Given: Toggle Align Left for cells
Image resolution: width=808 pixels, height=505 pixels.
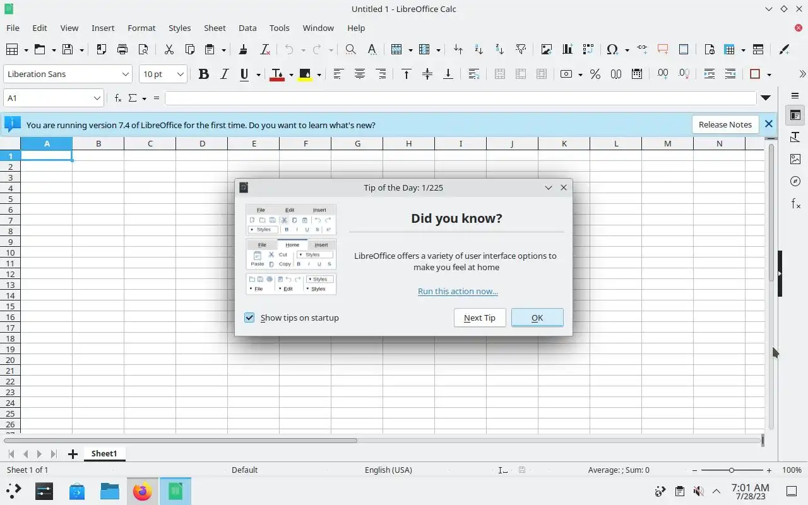Looking at the screenshot, I should pos(338,74).
